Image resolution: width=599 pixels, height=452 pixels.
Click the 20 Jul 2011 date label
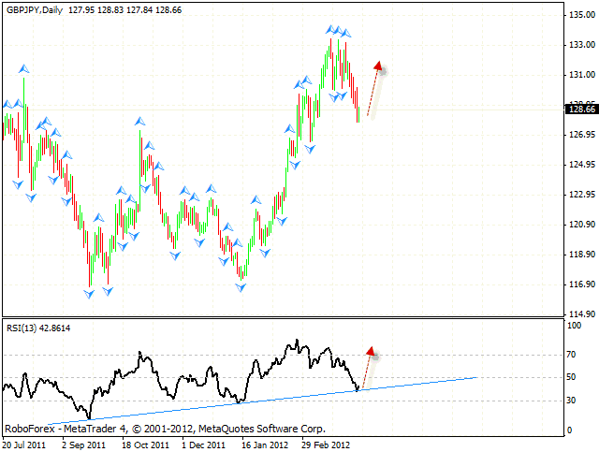click(x=25, y=445)
